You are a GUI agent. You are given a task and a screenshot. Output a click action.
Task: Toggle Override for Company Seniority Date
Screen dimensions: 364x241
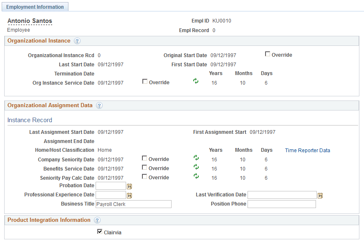tap(144, 158)
